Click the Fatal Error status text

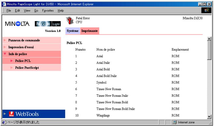[83, 18]
